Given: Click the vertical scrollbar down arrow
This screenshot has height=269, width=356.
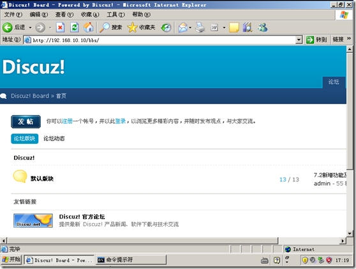Looking at the screenshot, I should (x=350, y=233).
